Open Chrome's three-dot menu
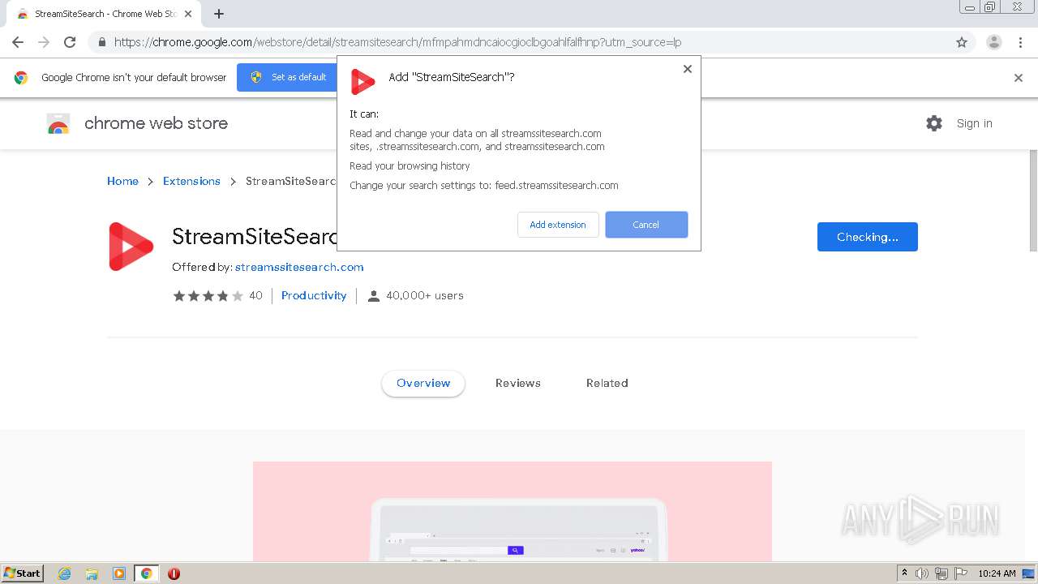1038x584 pixels. (x=1020, y=42)
